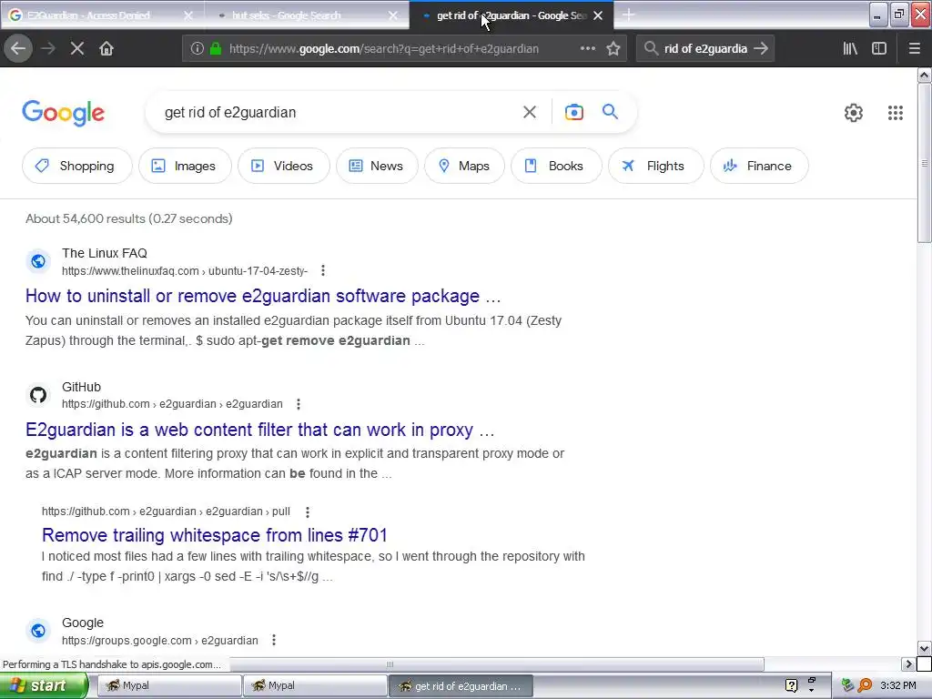
Task: Close the current get rid of e2guardian tab
Action: 598,15
